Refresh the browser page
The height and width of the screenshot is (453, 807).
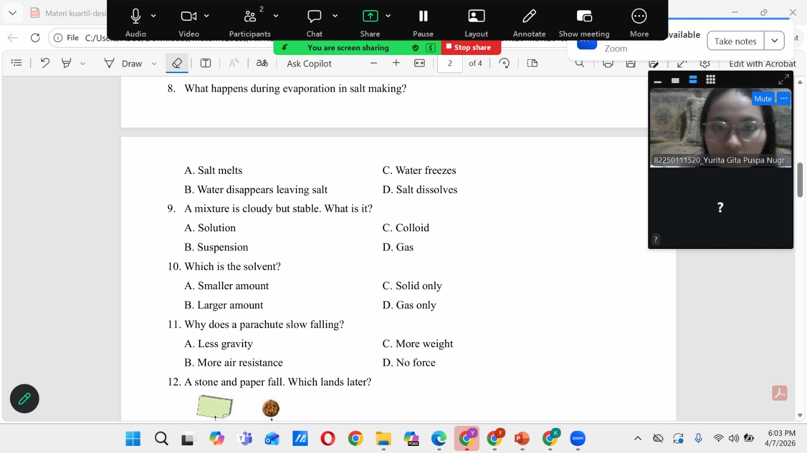(x=35, y=38)
